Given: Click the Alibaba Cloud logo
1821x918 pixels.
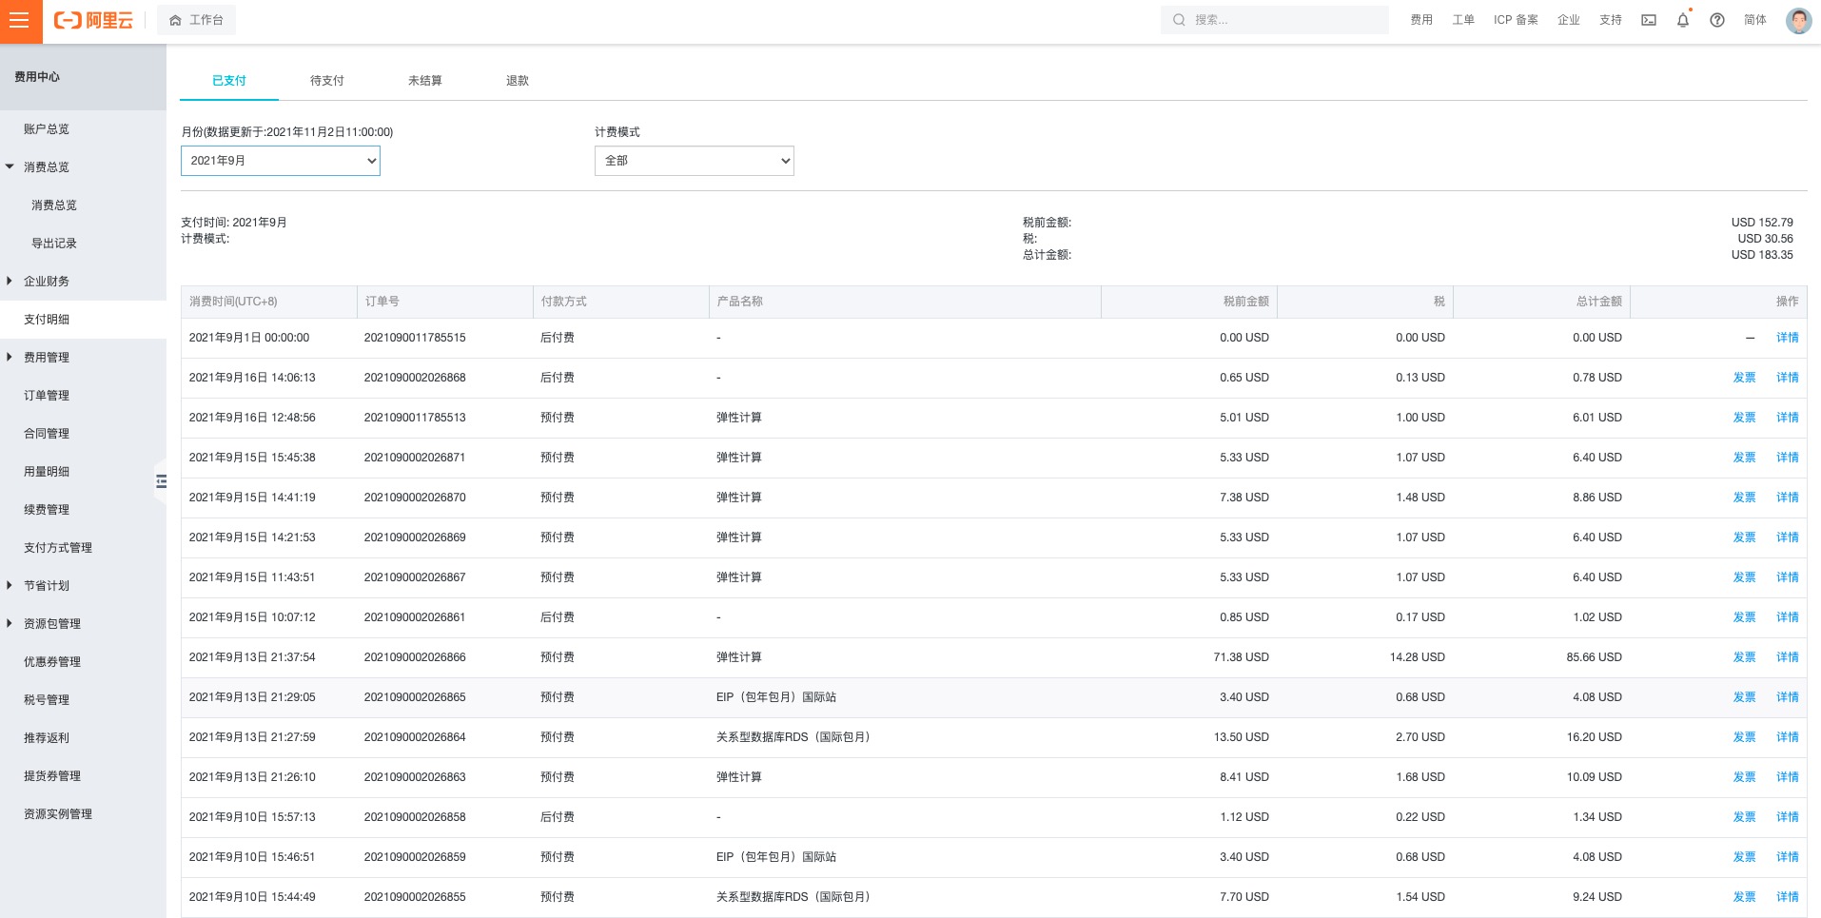Looking at the screenshot, I should 93,20.
